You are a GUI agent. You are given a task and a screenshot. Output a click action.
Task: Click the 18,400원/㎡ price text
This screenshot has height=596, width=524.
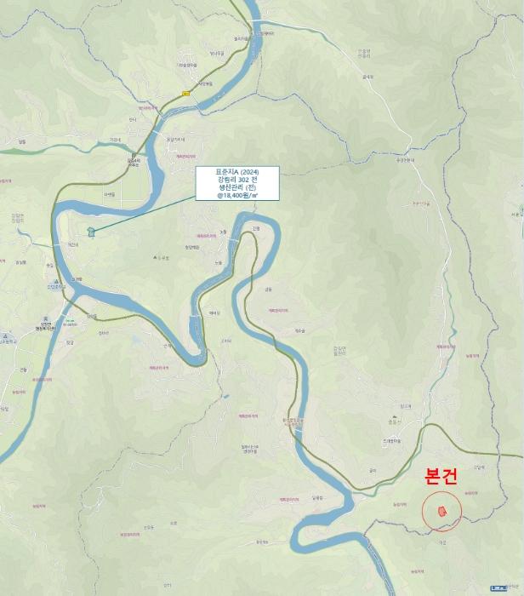tap(237, 195)
